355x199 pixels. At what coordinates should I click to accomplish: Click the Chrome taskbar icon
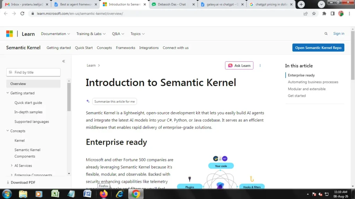pyautogui.click(x=136, y=194)
